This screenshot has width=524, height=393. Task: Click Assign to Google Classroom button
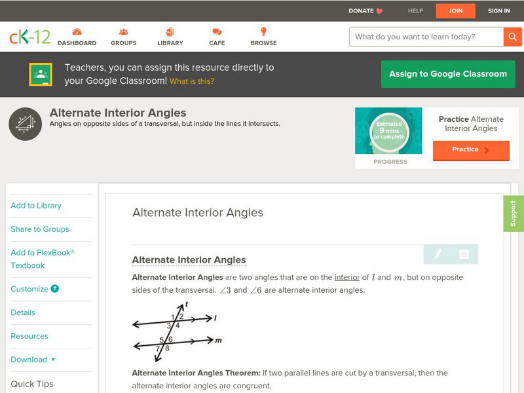coord(448,74)
